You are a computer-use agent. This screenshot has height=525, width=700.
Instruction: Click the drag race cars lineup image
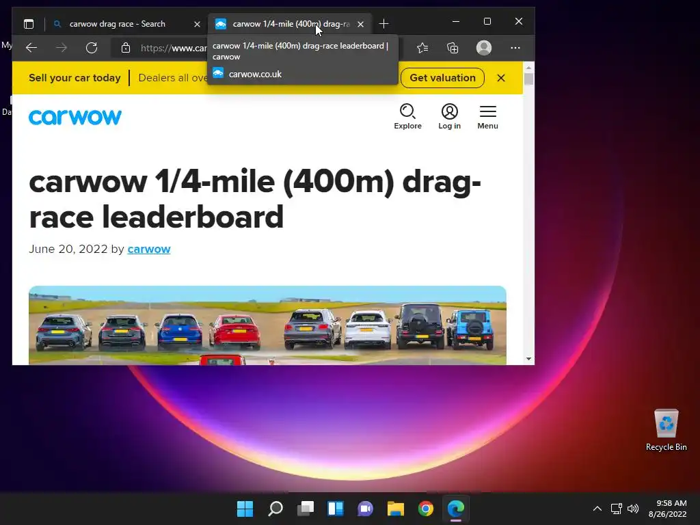[x=267, y=325]
